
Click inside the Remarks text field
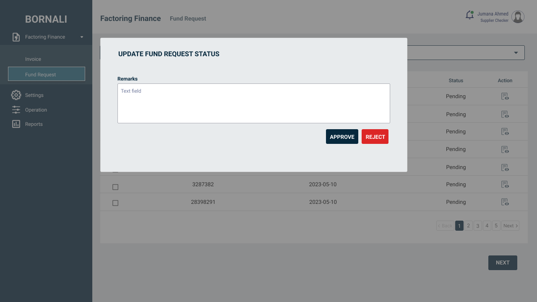(x=254, y=103)
